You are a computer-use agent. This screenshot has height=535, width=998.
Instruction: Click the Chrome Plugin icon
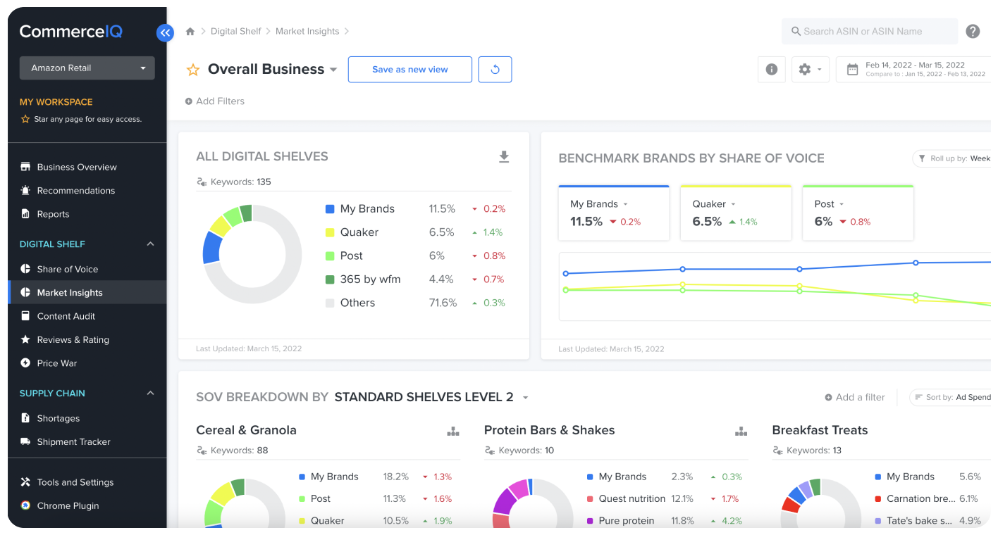tap(25, 505)
